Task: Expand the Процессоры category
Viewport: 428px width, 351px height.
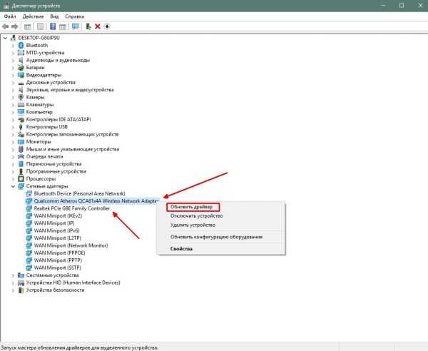Action: [x=13, y=179]
